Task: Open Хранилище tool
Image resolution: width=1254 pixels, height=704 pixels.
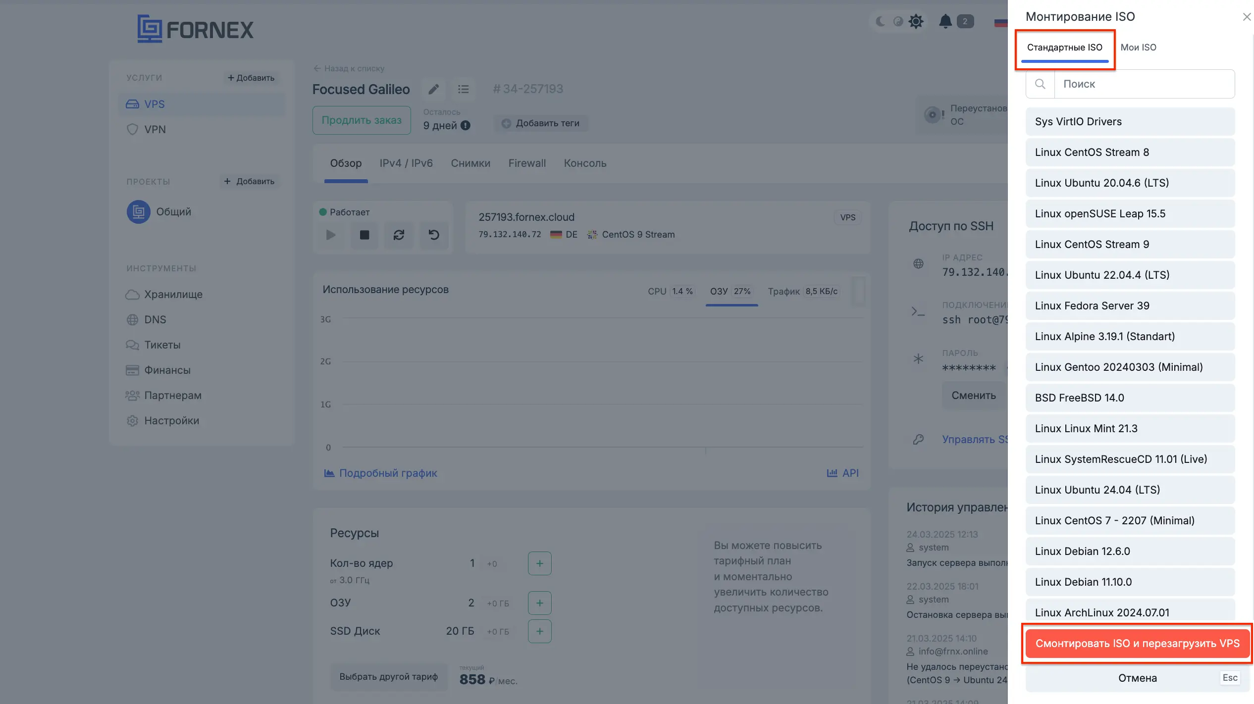Action: pyautogui.click(x=164, y=295)
